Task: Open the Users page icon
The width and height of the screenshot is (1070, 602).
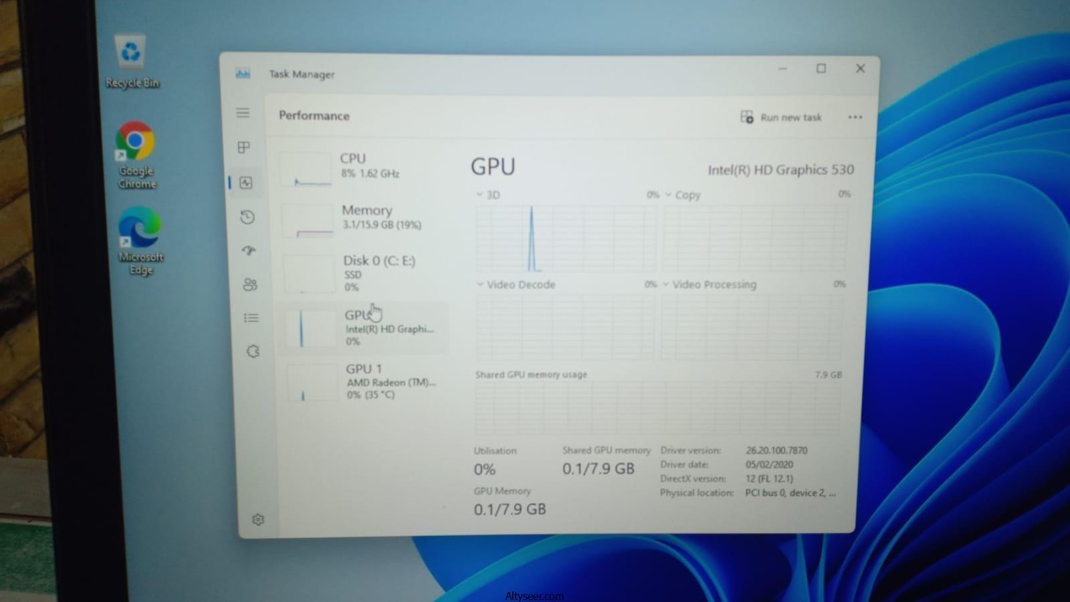Action: tap(250, 285)
